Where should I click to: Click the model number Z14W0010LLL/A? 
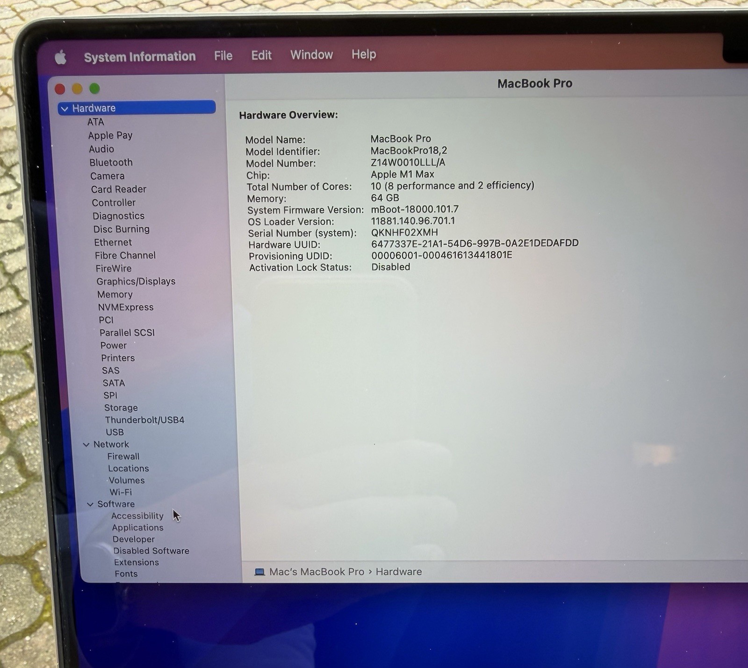click(x=408, y=162)
